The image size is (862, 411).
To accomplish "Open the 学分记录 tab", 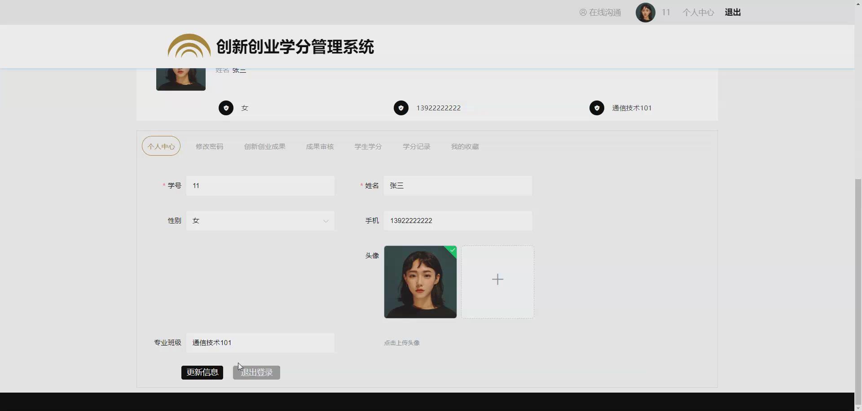I will [416, 146].
